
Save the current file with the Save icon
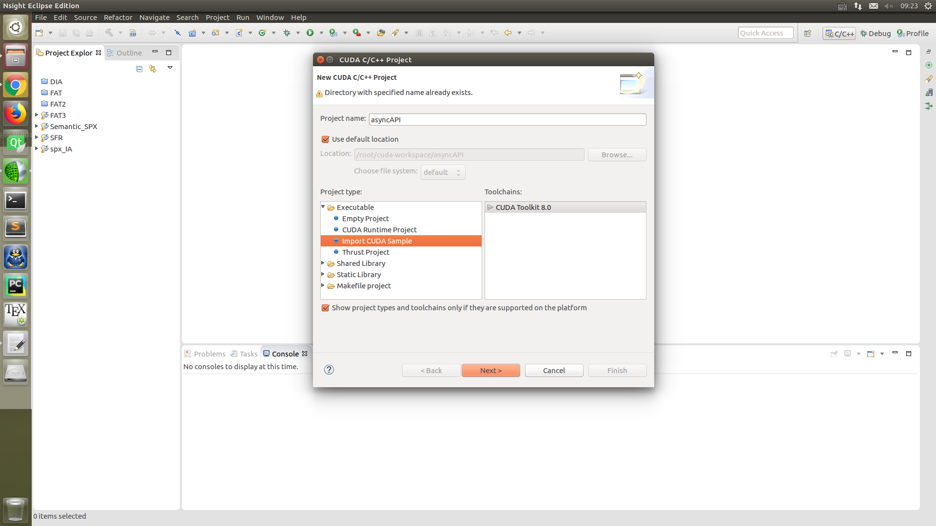(62, 33)
